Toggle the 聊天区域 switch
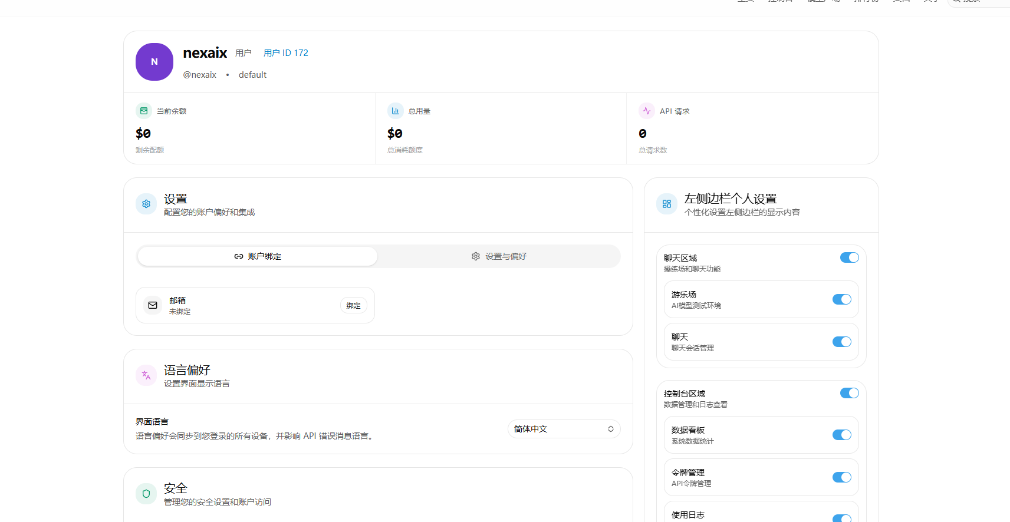The height and width of the screenshot is (522, 1010). [850, 257]
